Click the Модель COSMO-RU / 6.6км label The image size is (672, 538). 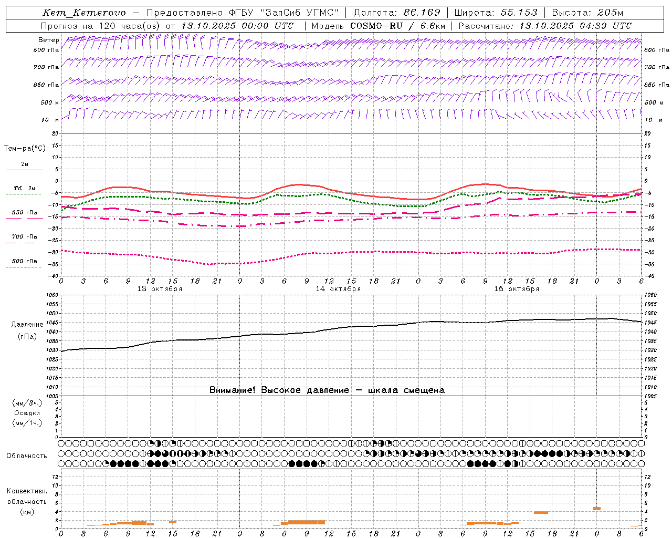pyautogui.click(x=379, y=26)
